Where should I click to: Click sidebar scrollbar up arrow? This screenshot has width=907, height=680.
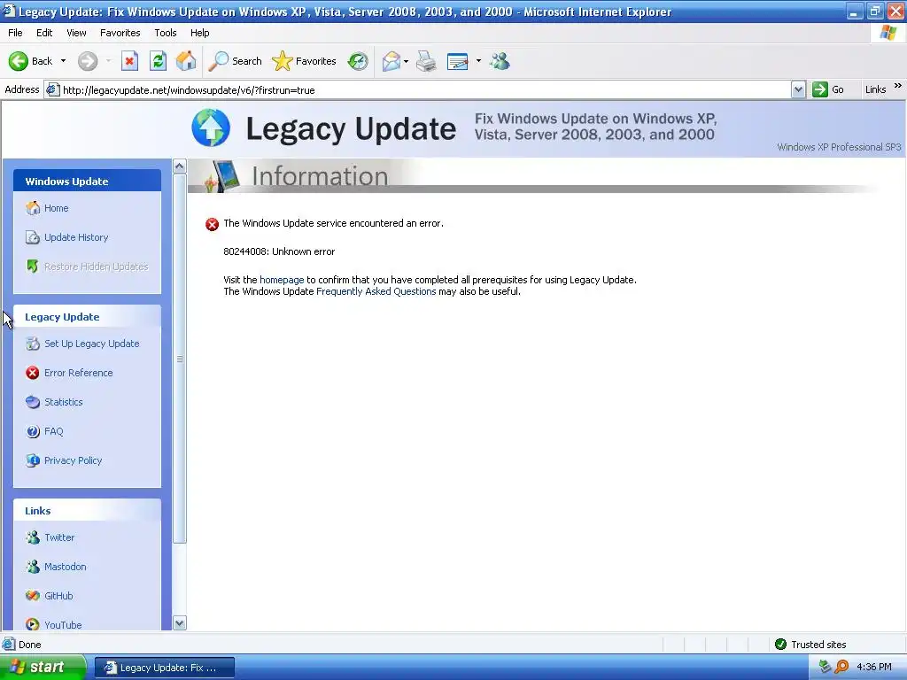tap(179, 166)
